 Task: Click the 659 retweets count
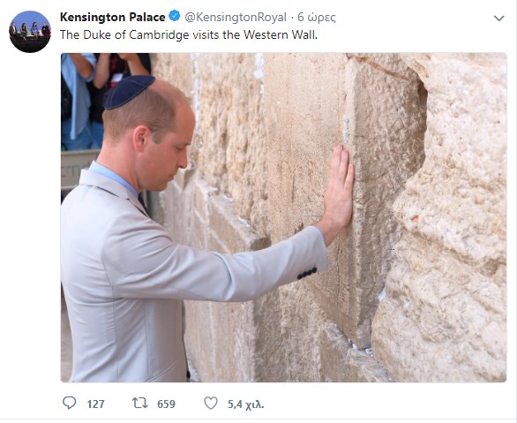click(x=166, y=404)
